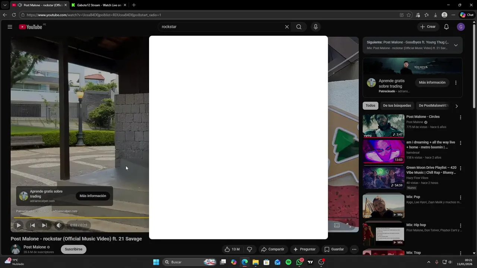Open options for am i dreaming video
477x268 pixels.
(461, 143)
